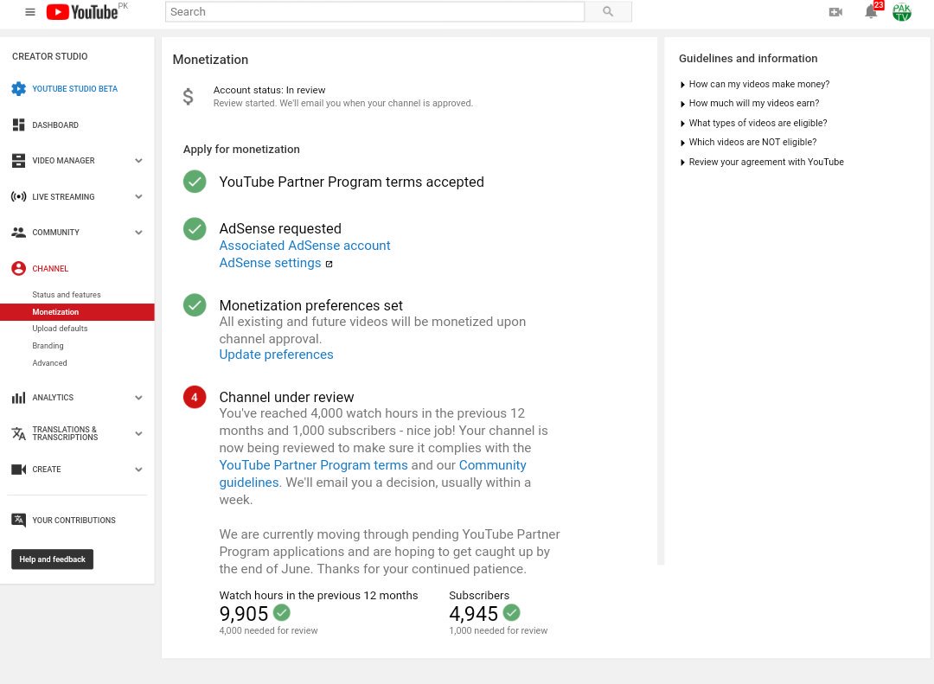This screenshot has height=684, width=934.
Task: Click the Video Manager icon
Action: [18, 160]
